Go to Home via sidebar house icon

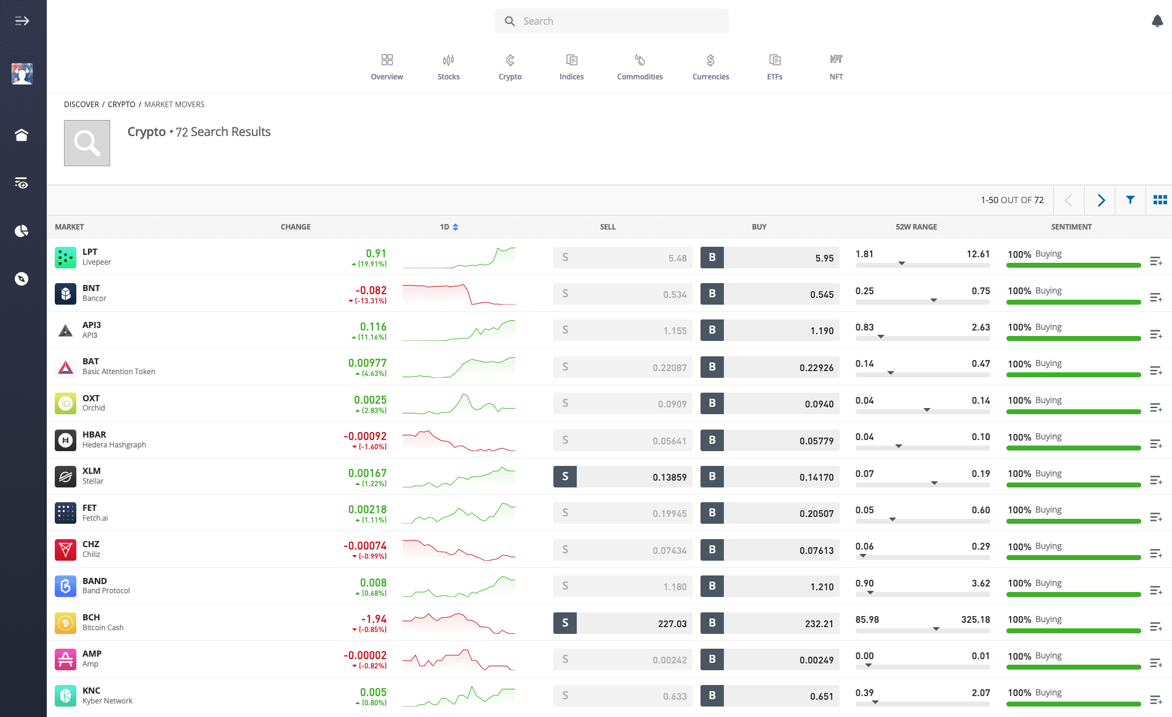point(22,135)
